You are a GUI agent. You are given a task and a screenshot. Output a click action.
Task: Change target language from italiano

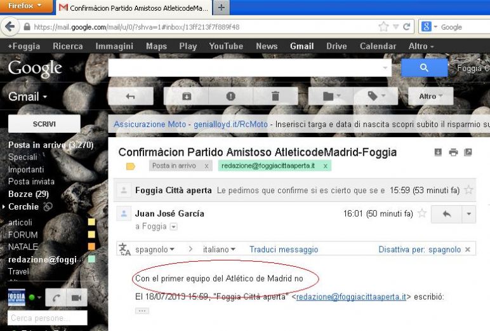219,249
